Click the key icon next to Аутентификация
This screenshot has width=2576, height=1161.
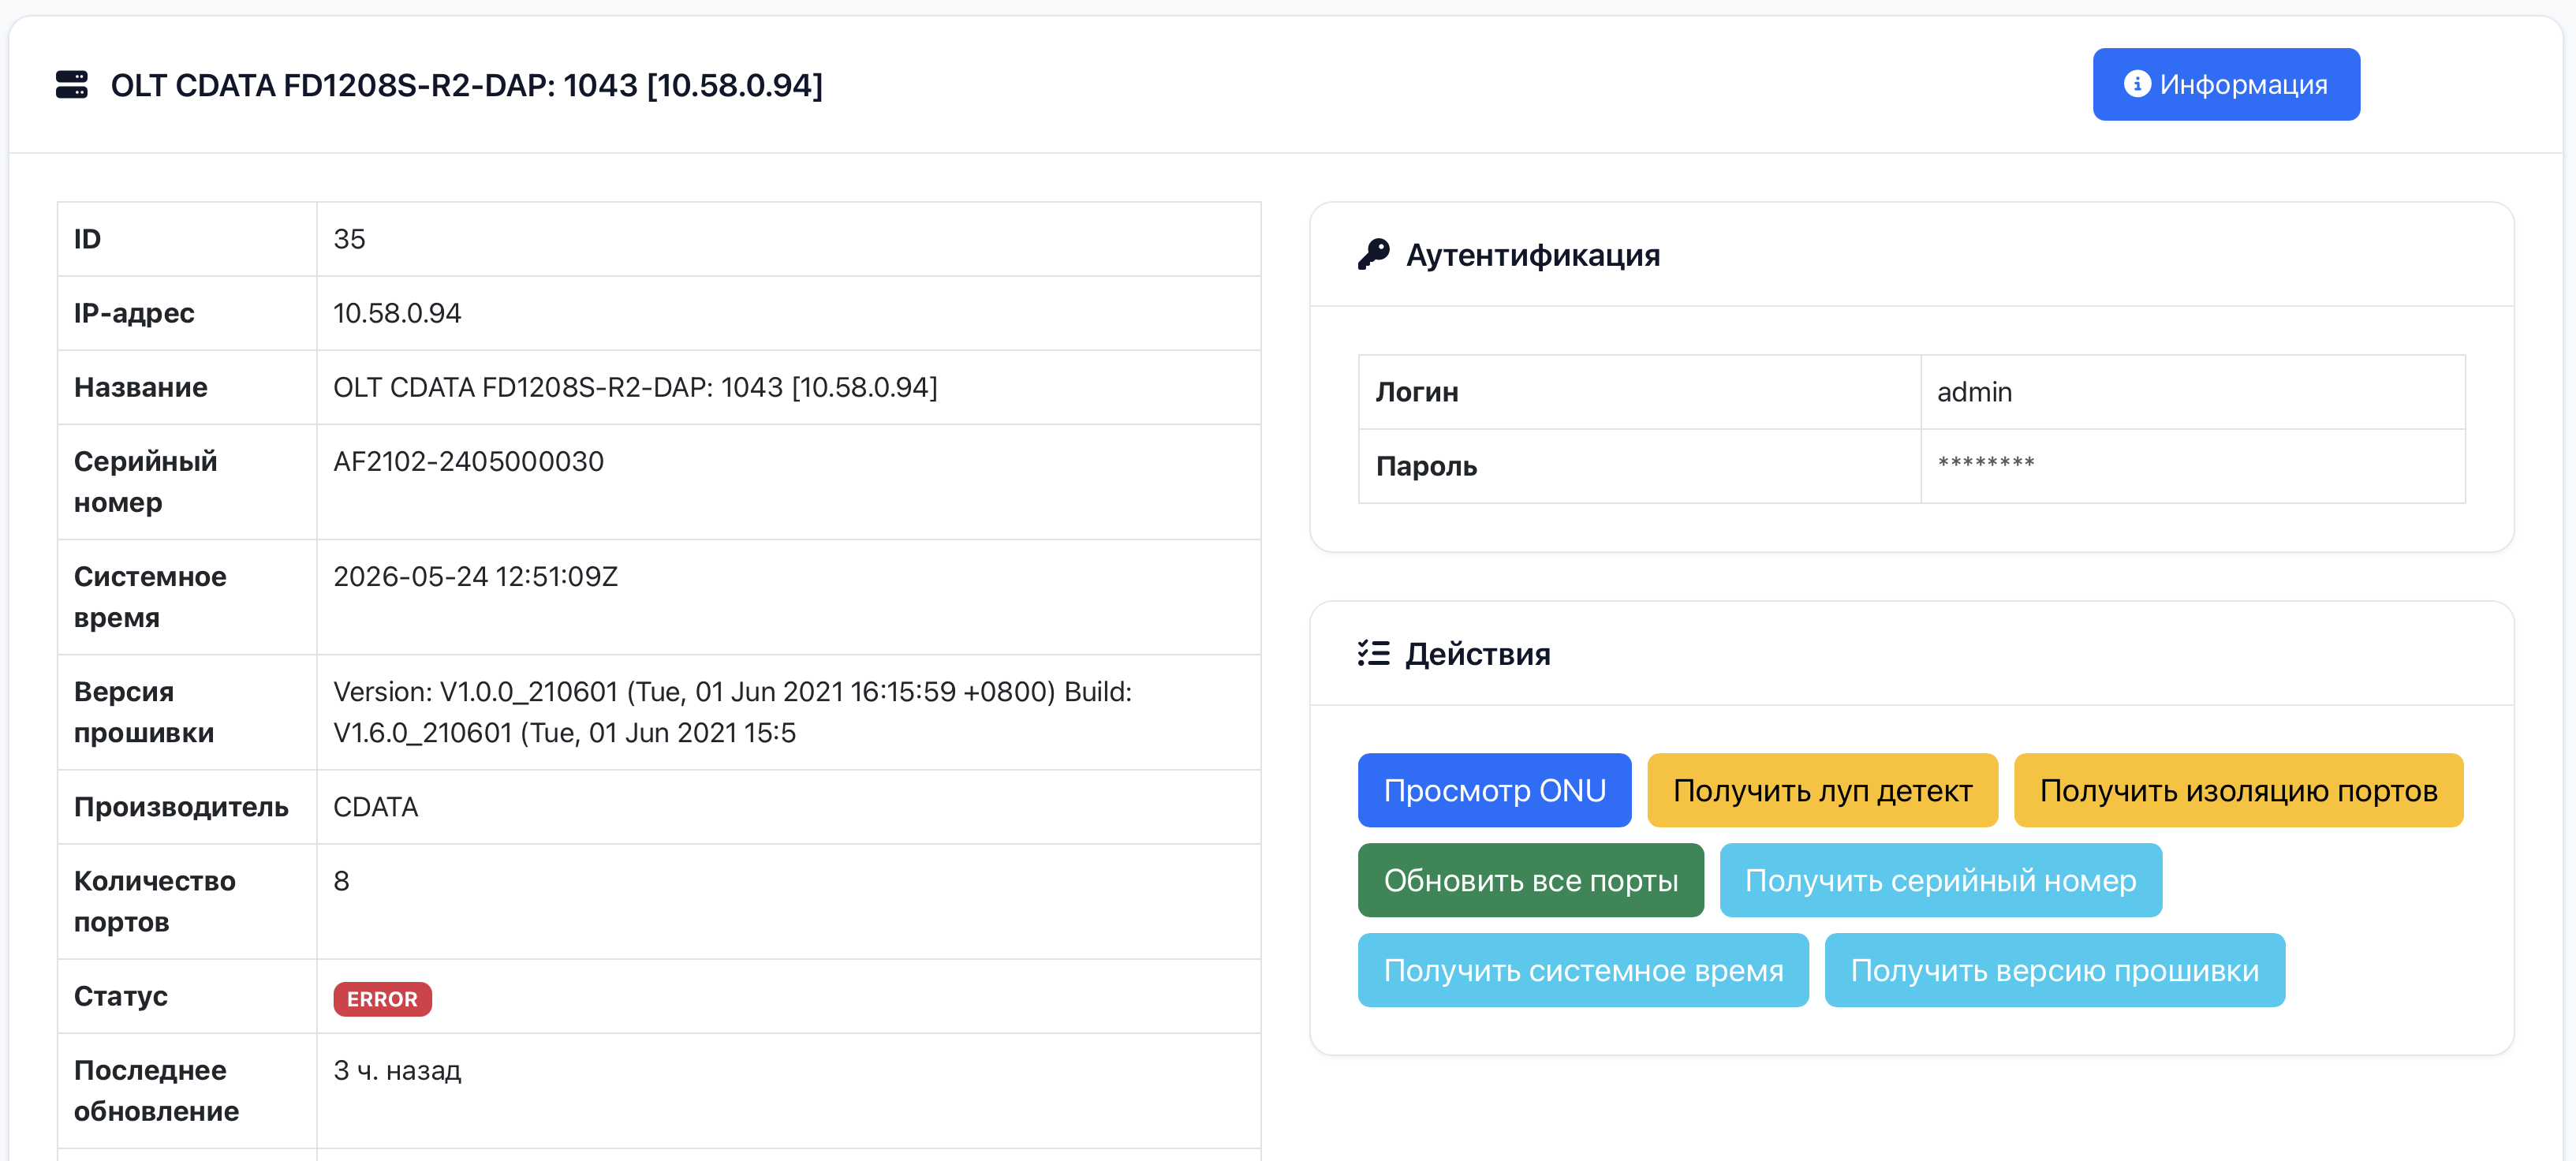click(1374, 255)
